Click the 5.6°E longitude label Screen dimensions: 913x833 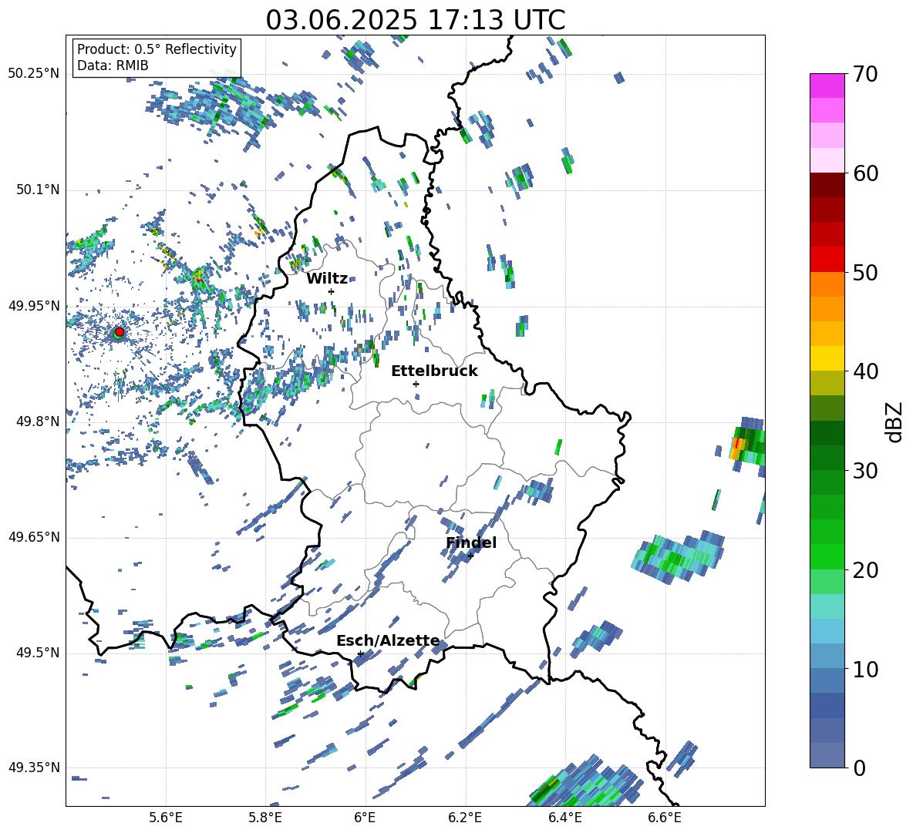pos(166,818)
